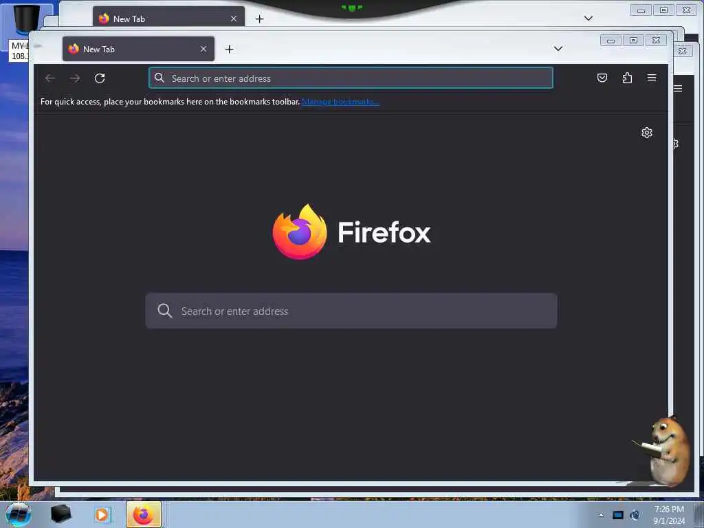This screenshot has width=704, height=528.
Task: Open the hamburger menu of the back window
Action: 679,89
